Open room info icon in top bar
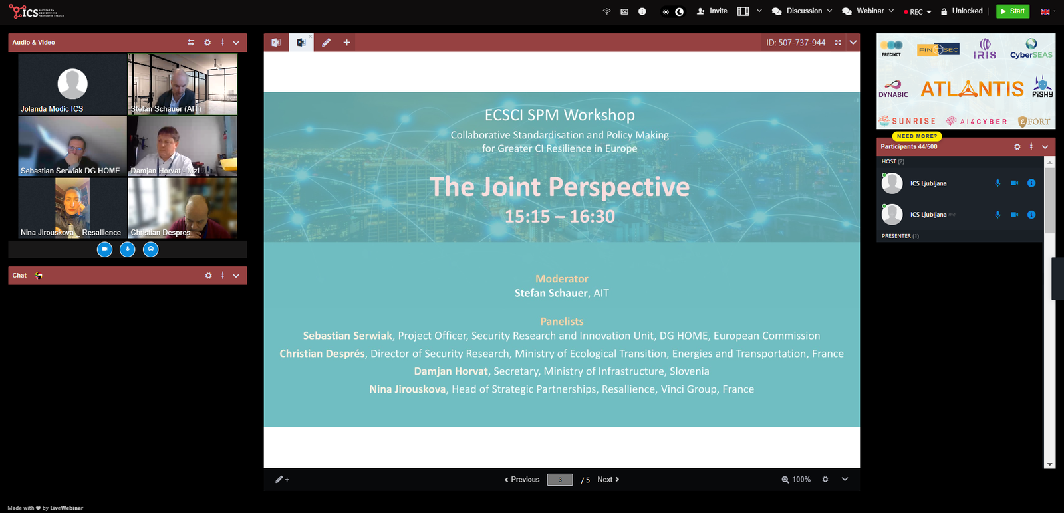The image size is (1064, 513). pos(642,11)
